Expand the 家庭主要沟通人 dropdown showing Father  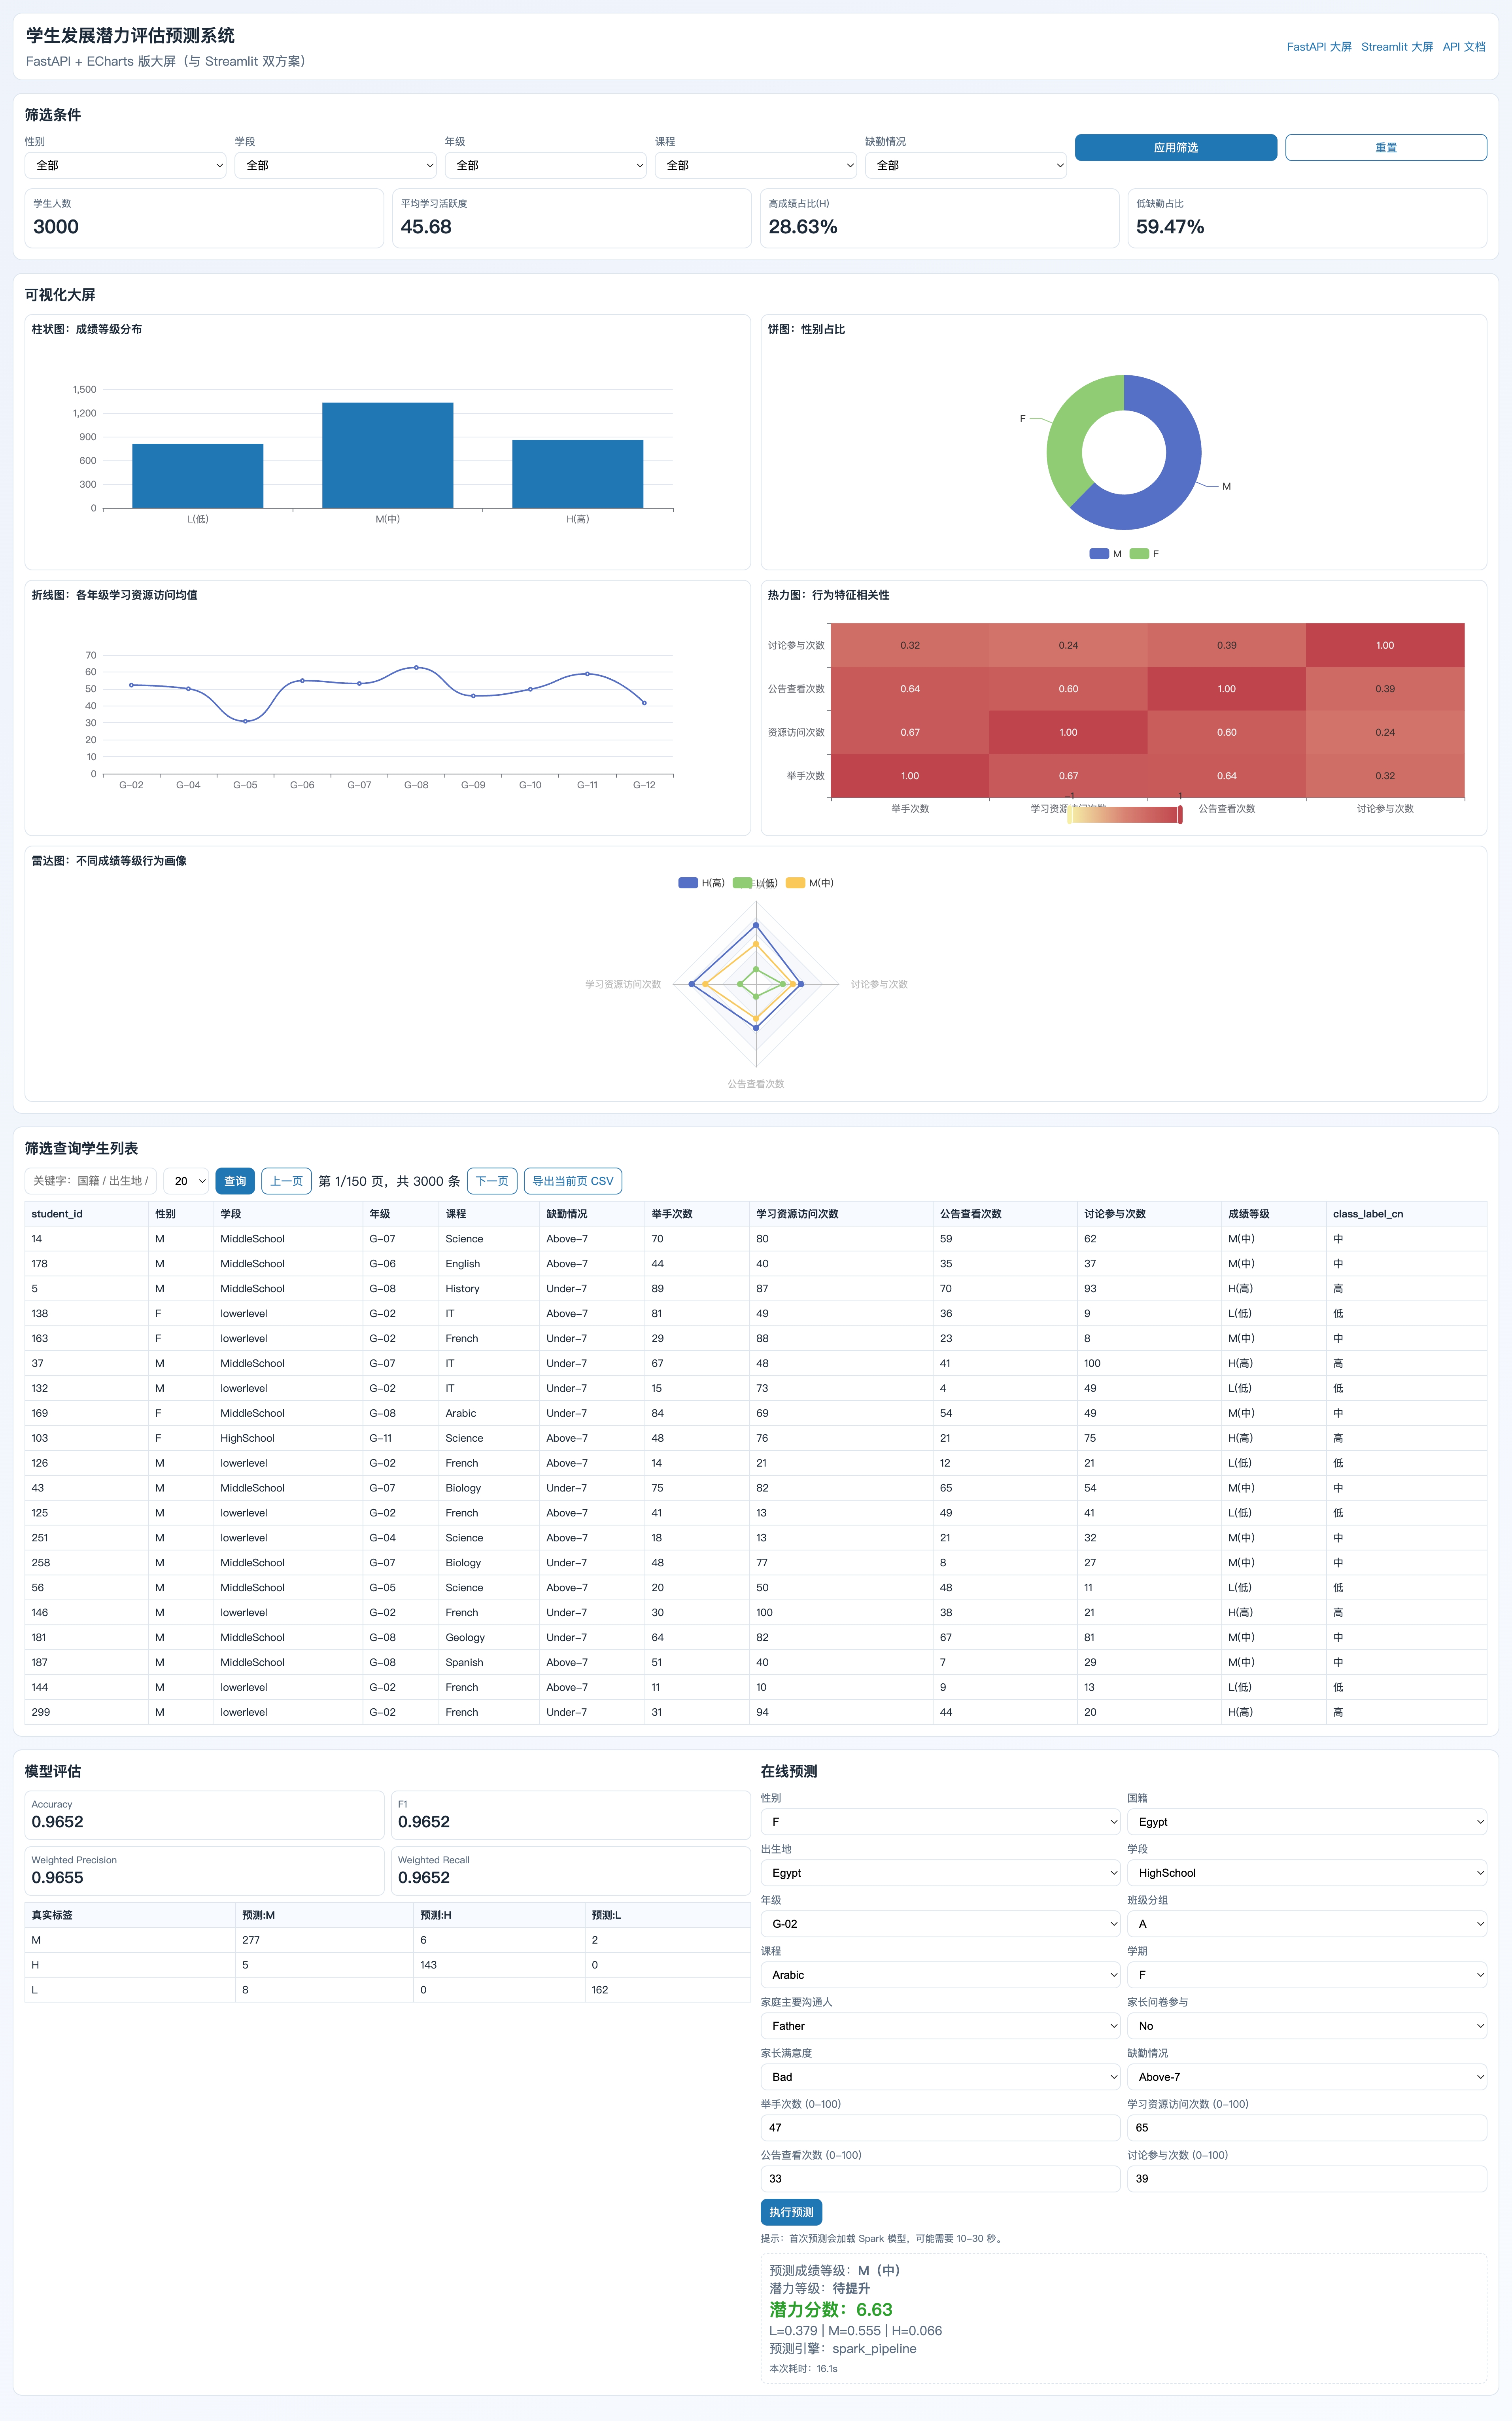[940, 2026]
